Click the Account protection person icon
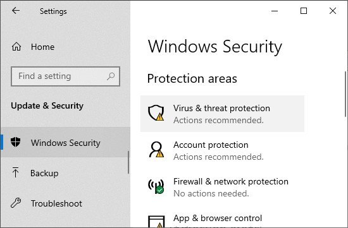The image size is (348, 228). pos(156,150)
